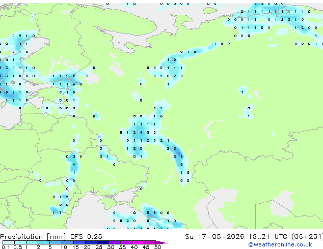Click the pointed arrow tip ending the legend
Image resolution: width=323 pixels, height=249 pixels.
point(162,242)
